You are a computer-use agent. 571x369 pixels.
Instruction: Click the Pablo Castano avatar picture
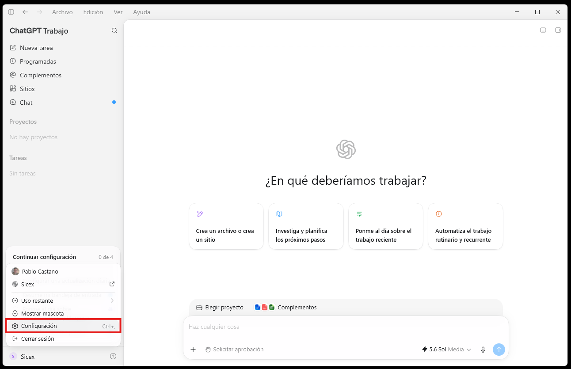pyautogui.click(x=15, y=271)
